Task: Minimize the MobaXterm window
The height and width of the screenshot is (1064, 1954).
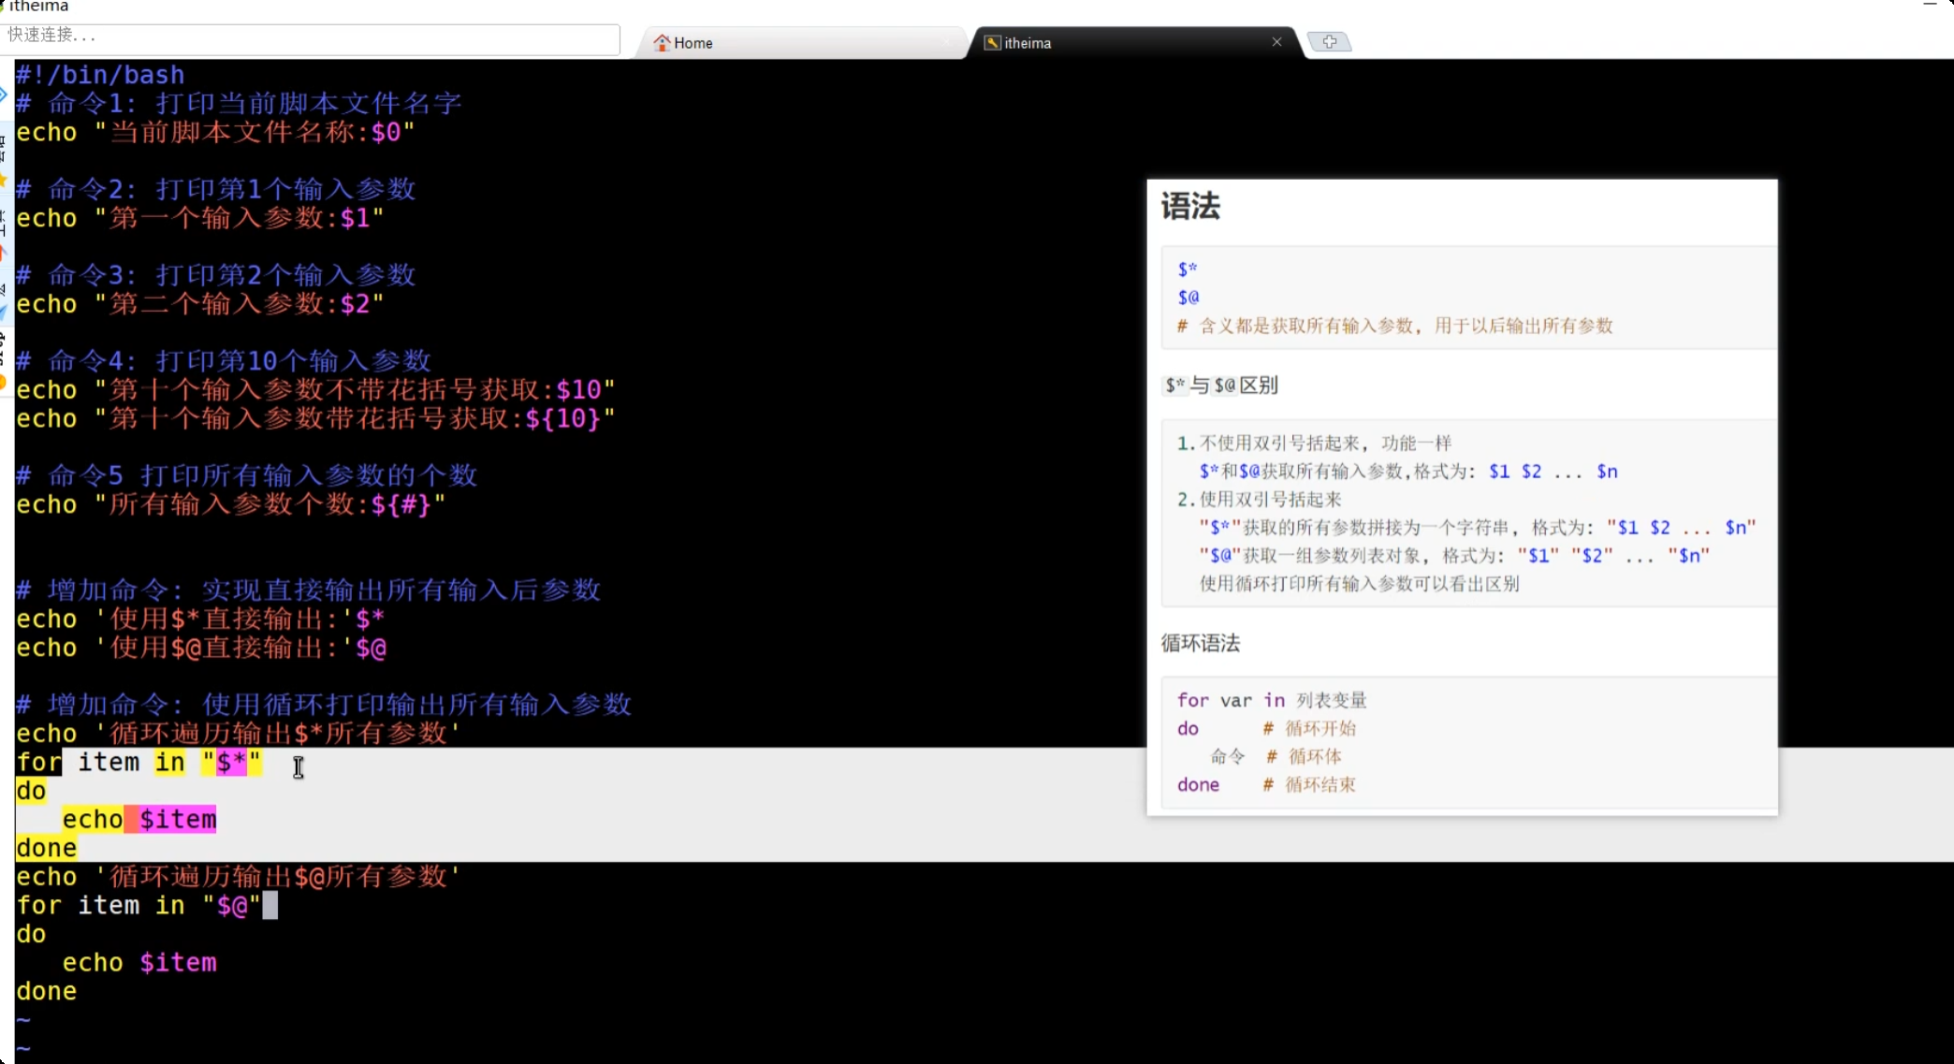Action: coord(1930,6)
